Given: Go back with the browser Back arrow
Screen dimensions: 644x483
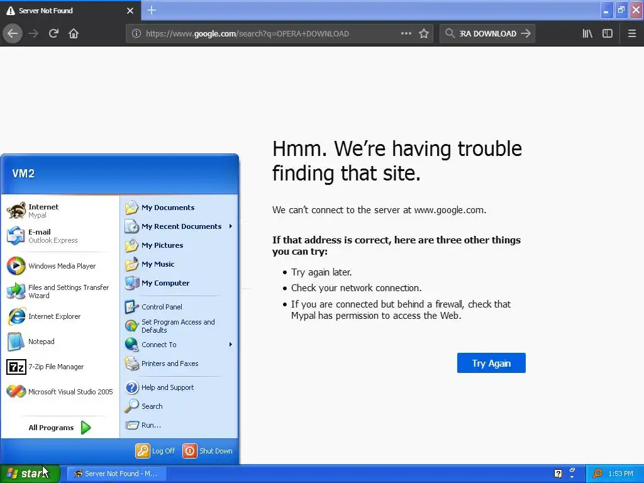Looking at the screenshot, I should pyautogui.click(x=13, y=33).
